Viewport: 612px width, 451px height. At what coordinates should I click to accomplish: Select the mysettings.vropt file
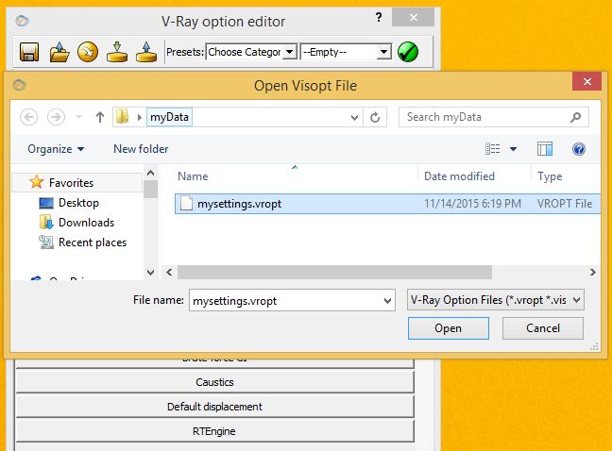[387, 204]
